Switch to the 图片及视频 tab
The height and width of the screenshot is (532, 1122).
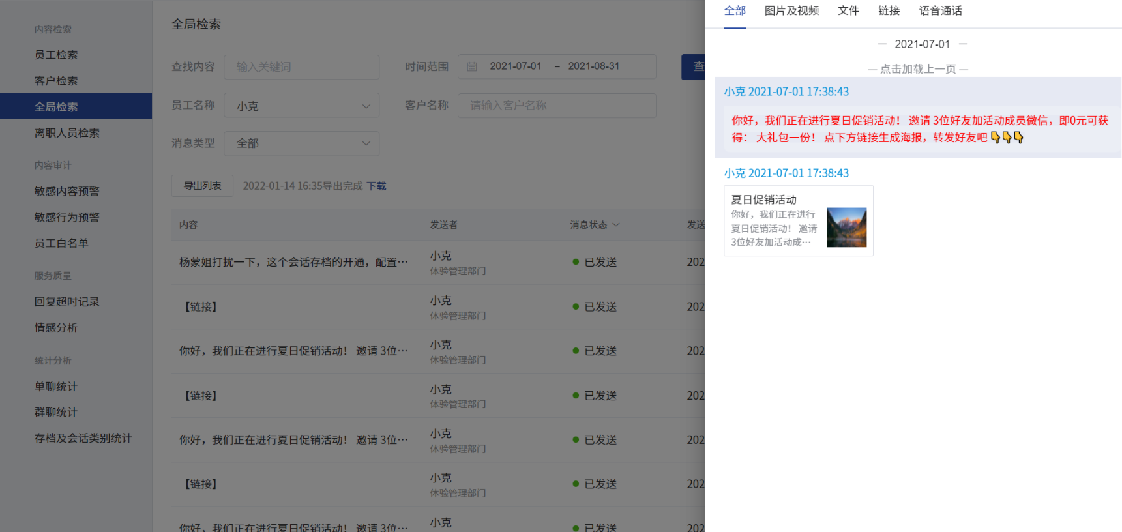point(791,10)
